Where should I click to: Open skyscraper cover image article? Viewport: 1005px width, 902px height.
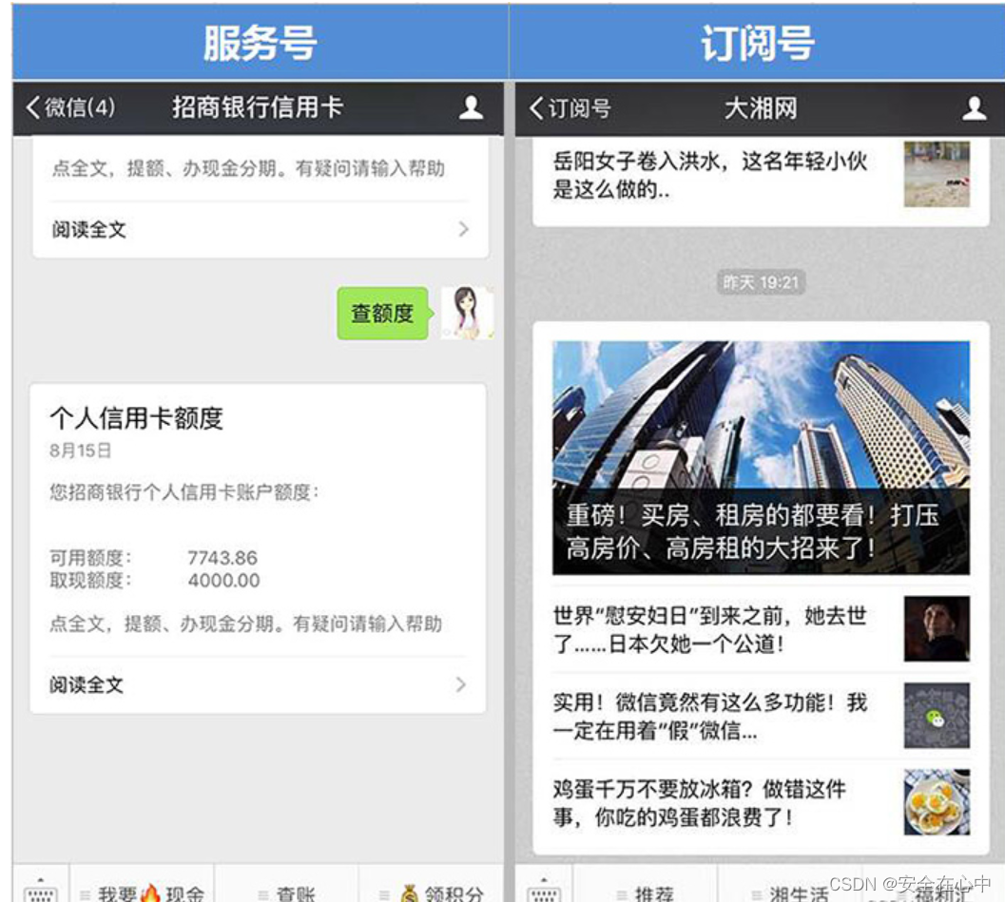[x=761, y=457]
